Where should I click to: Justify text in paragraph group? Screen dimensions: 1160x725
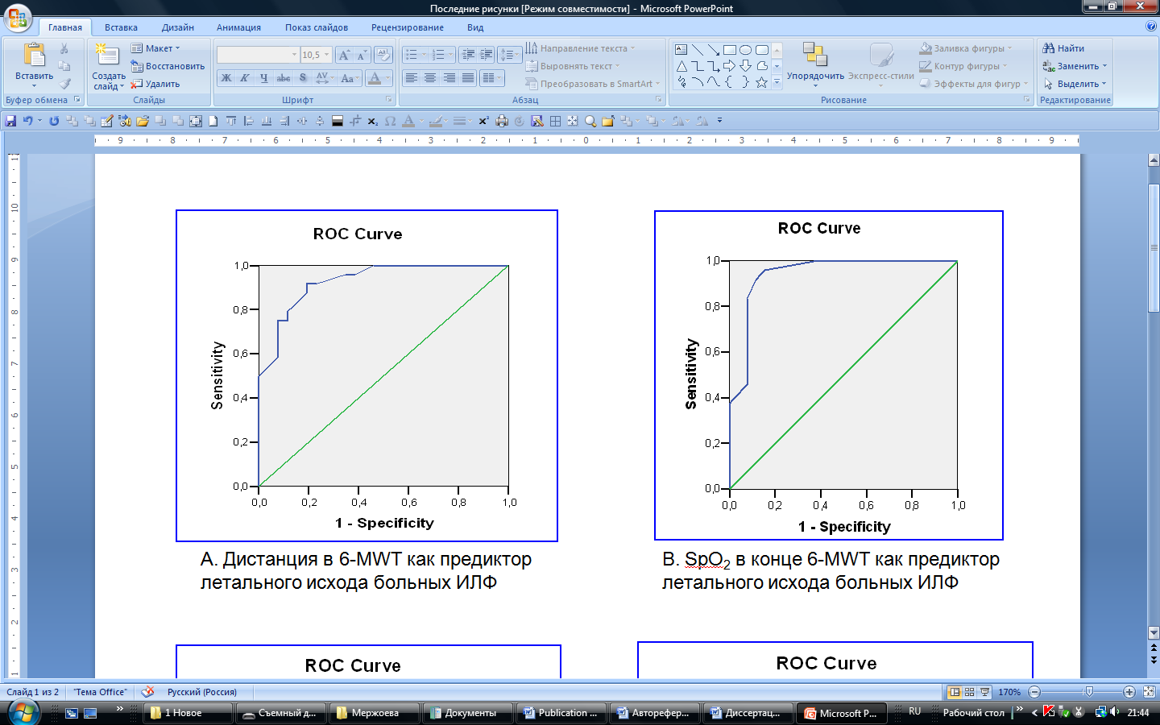tap(468, 78)
